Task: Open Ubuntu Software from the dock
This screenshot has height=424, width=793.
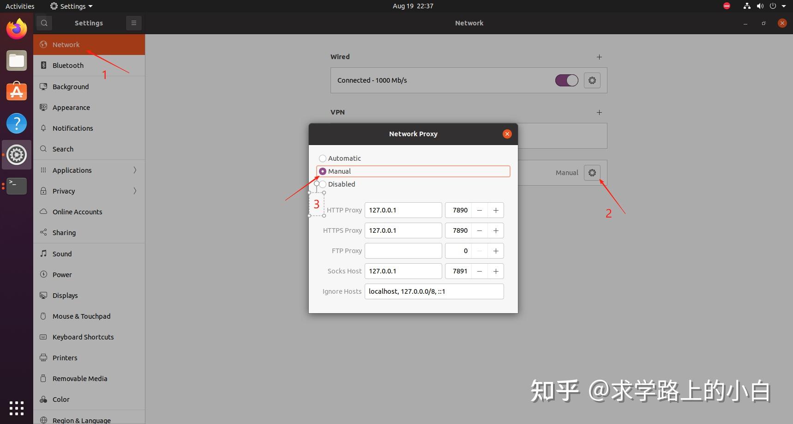Action: (x=16, y=91)
